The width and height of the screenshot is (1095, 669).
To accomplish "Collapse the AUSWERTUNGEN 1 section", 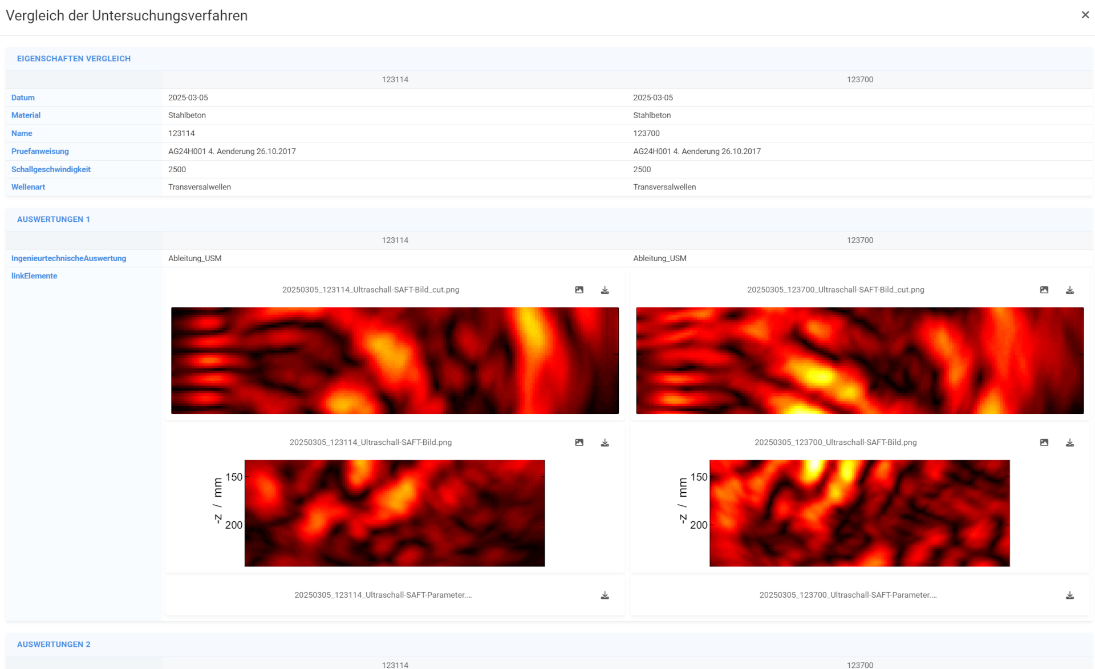I will click(x=54, y=219).
